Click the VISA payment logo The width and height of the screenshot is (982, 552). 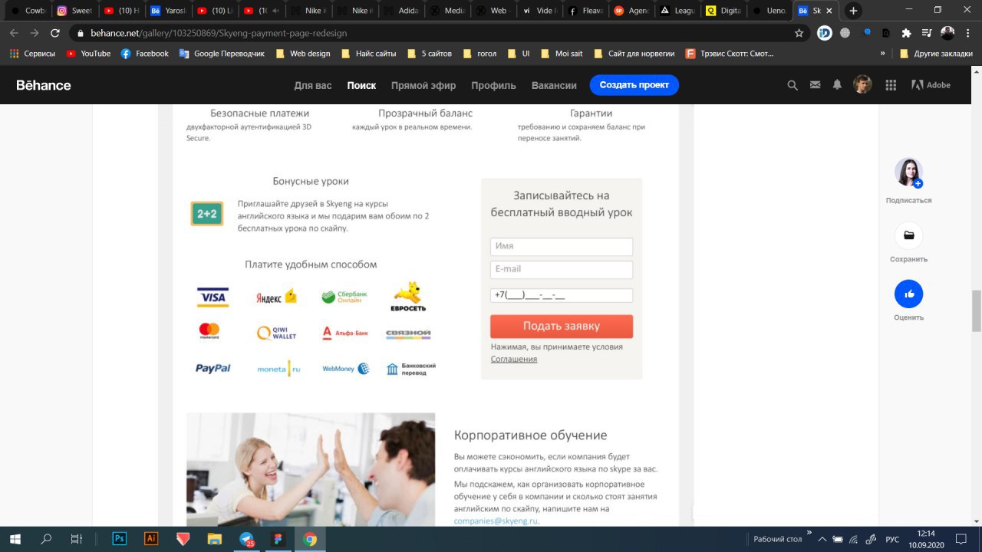tap(213, 297)
